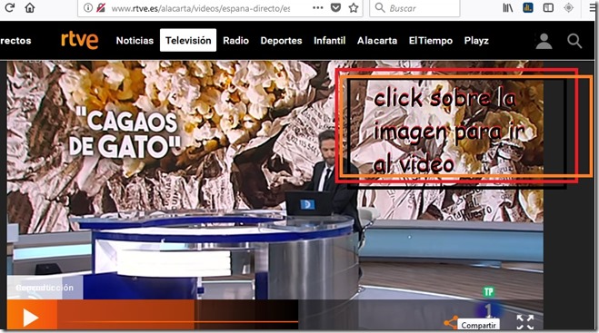The image size is (599, 333).
Task: Go to Deportes section
Action: click(281, 41)
